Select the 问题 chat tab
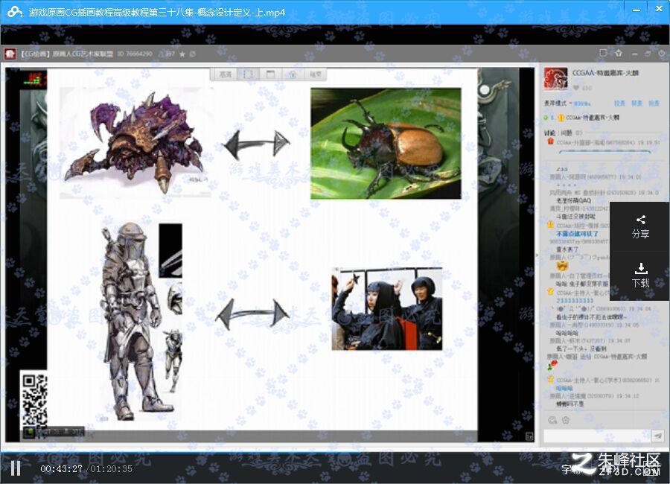This screenshot has width=670, height=484. click(x=567, y=133)
